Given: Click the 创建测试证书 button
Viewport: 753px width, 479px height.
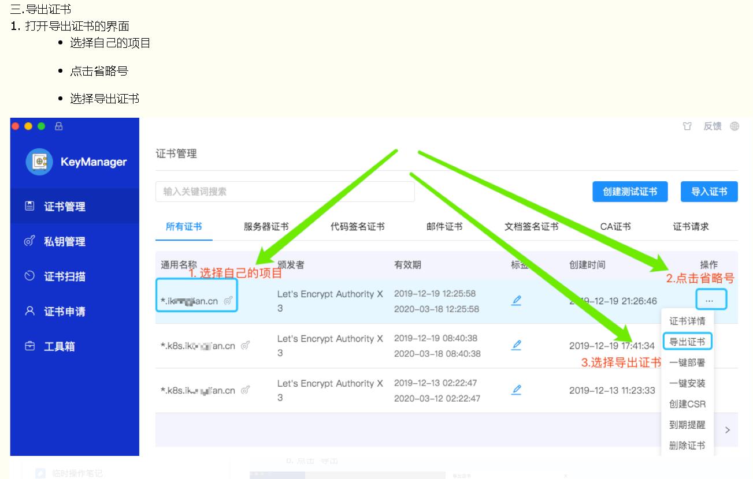Looking at the screenshot, I should (x=630, y=192).
